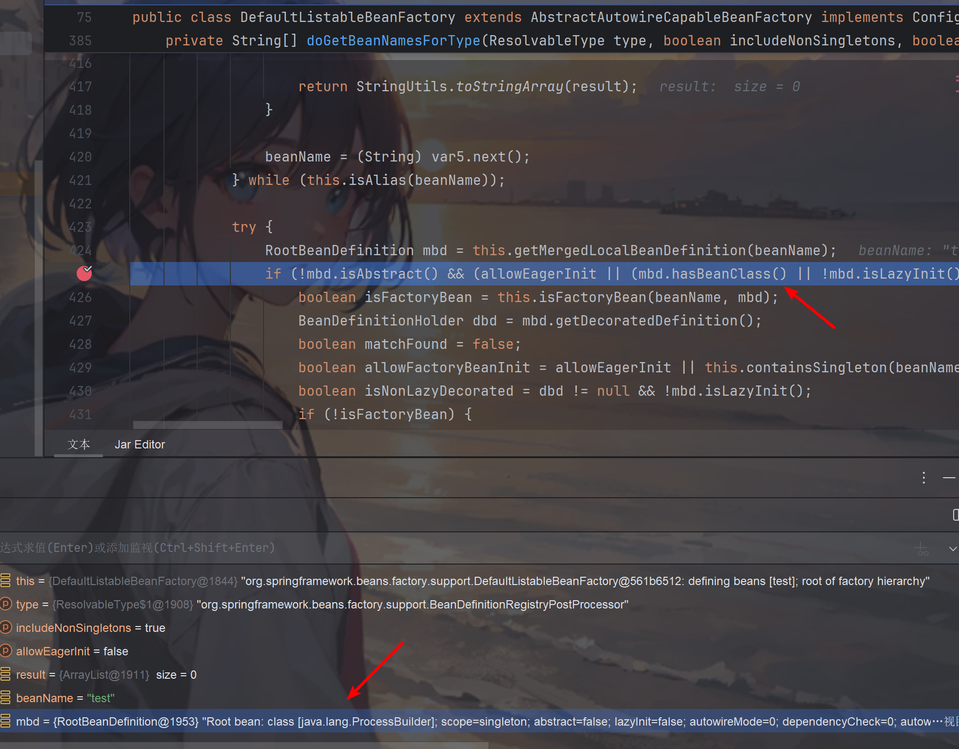Switch to the Jar Editor tab
The width and height of the screenshot is (959, 749).
tap(140, 445)
